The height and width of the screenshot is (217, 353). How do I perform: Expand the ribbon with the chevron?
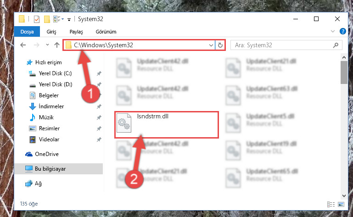(333, 31)
